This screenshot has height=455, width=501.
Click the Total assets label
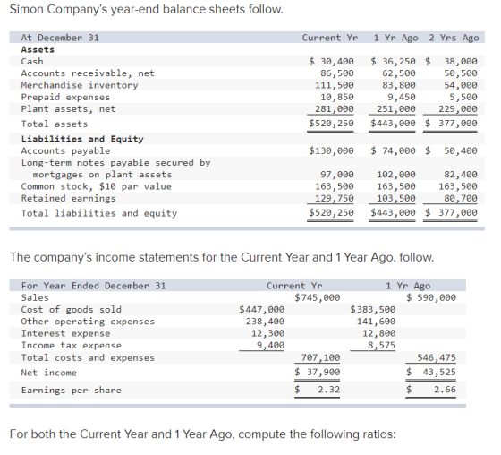55,124
